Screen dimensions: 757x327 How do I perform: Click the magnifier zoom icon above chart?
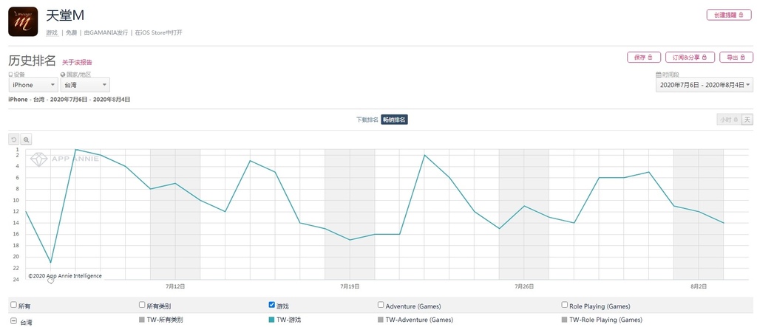click(26, 140)
